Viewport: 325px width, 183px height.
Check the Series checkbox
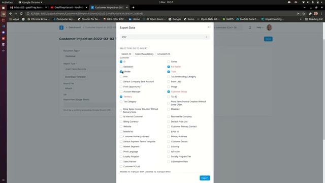(169, 62)
